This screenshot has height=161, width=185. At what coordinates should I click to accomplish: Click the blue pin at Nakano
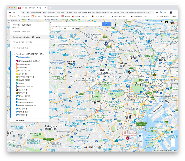[73, 65]
